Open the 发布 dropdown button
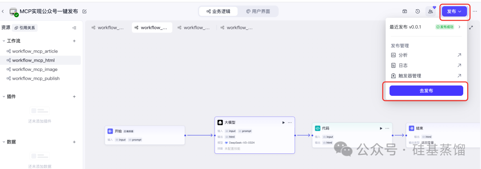 pos(454,11)
